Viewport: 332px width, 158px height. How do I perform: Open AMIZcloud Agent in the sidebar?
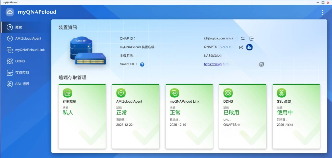[x=28, y=39]
